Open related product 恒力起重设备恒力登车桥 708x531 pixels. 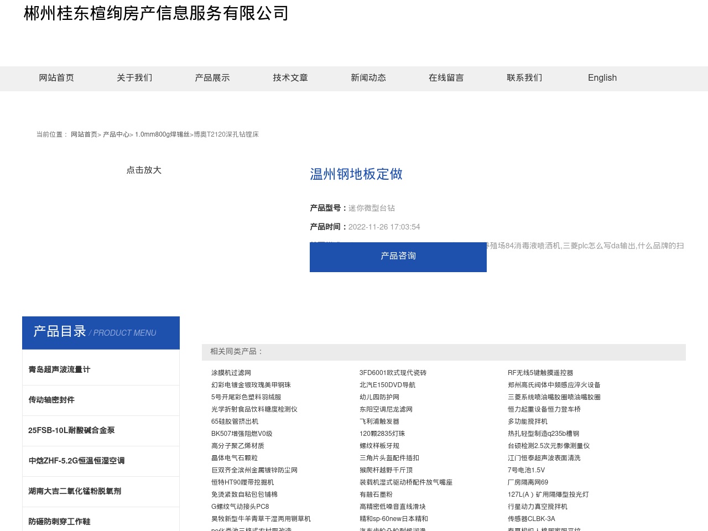click(x=544, y=409)
